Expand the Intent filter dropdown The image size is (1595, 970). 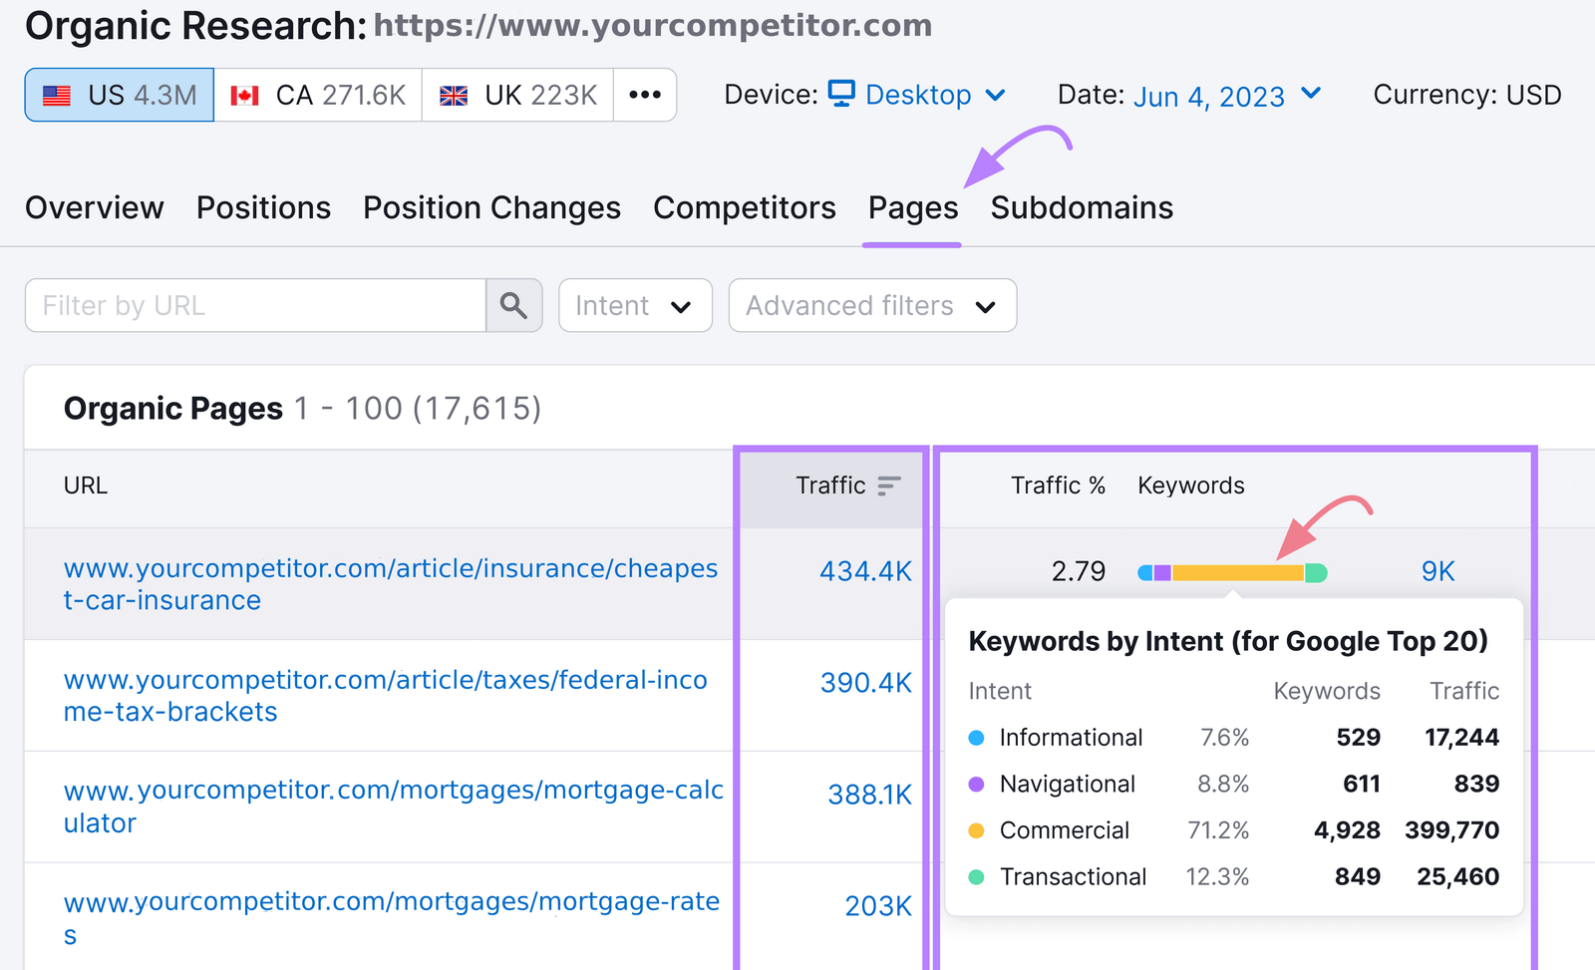coord(635,305)
